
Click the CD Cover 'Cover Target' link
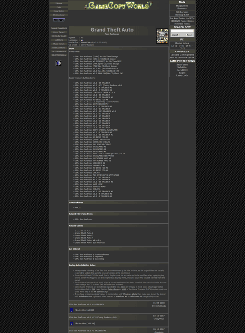point(87,45)
